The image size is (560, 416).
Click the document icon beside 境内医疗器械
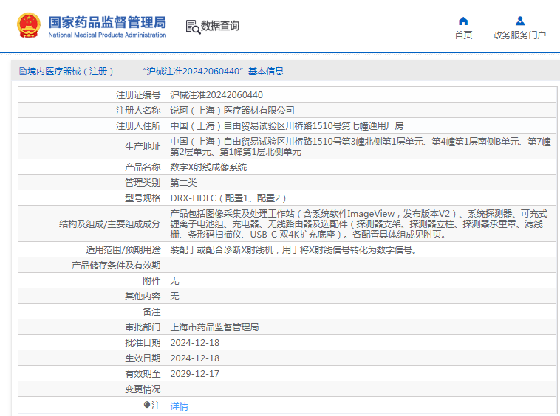[x=23, y=72]
